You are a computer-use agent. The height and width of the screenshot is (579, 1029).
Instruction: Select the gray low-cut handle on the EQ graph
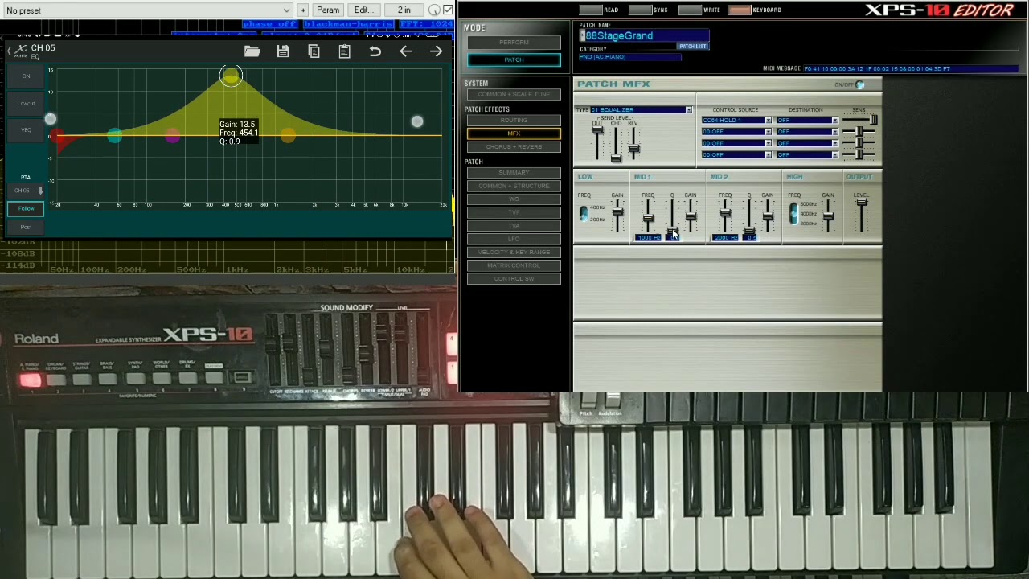pyautogui.click(x=51, y=119)
